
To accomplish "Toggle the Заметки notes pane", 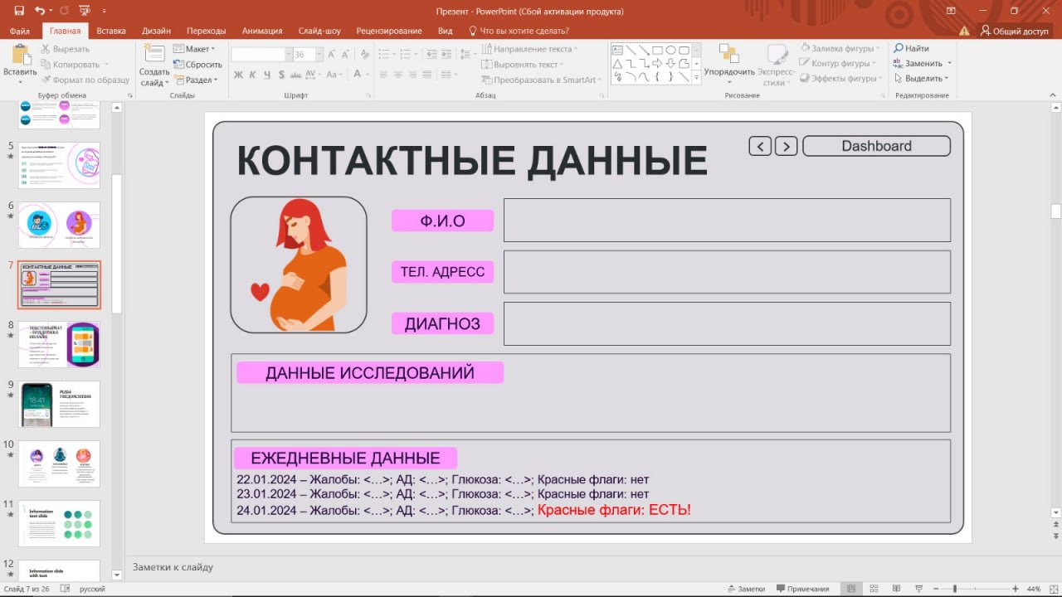I will click(746, 589).
